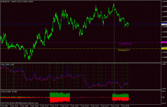The image size is (167, 107).
Task: Click the "8 Dec 19:25" time axis label
Action: [x=75, y=106]
